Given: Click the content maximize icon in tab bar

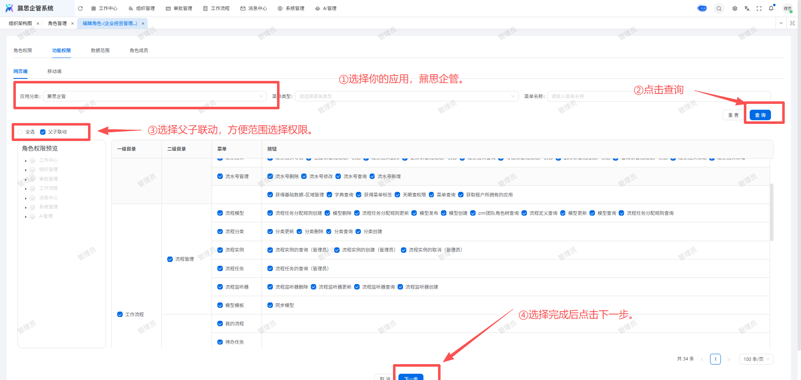Looking at the screenshot, I should pos(792,23).
